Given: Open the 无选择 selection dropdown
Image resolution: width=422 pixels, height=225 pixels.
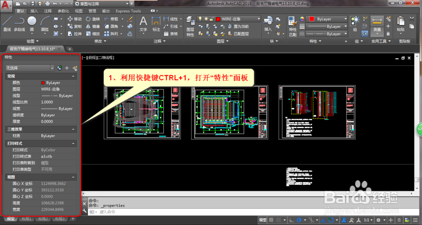Looking at the screenshot, I should [x=30, y=68].
